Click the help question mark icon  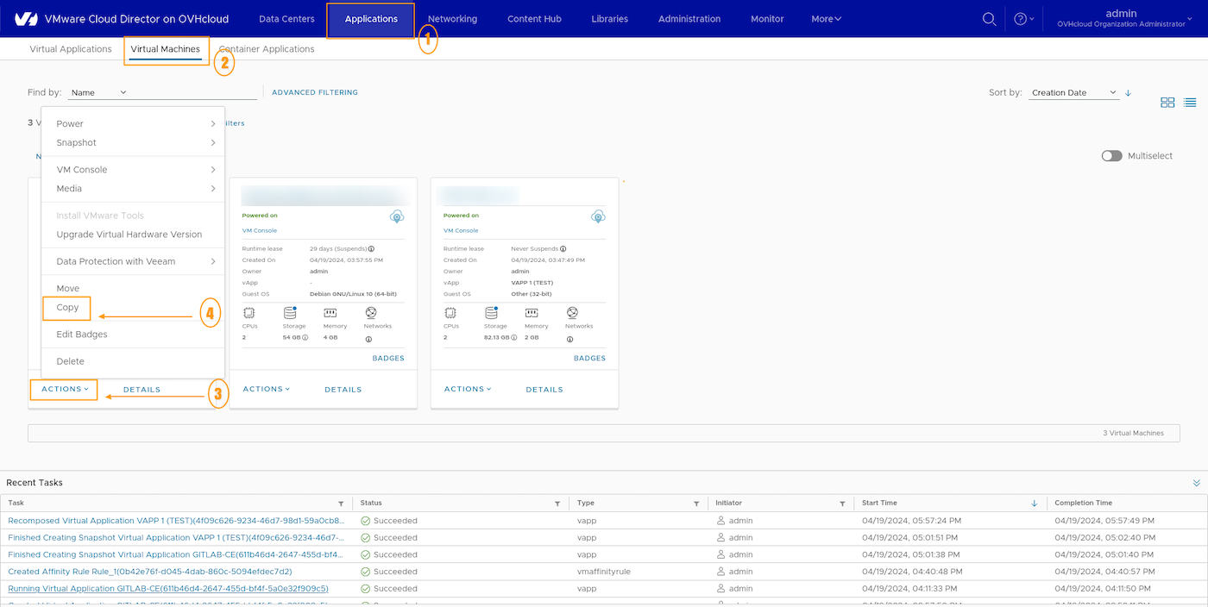1022,18
